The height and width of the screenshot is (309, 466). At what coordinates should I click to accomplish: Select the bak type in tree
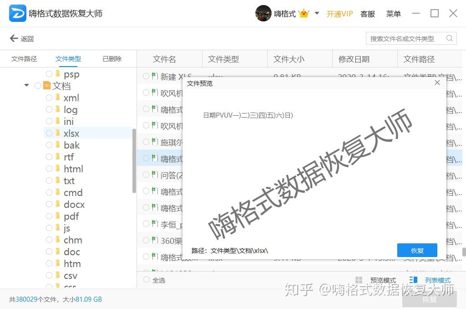coord(71,145)
